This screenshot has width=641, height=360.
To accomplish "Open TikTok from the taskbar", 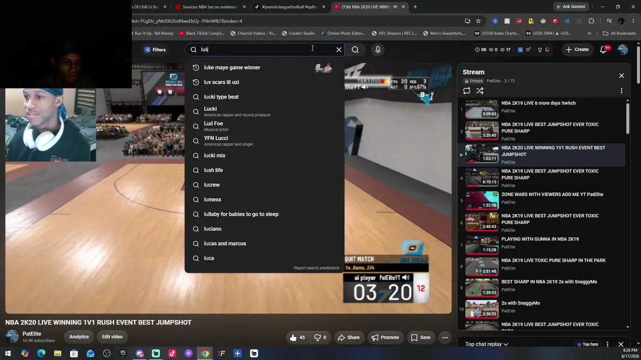I will coord(172,353).
